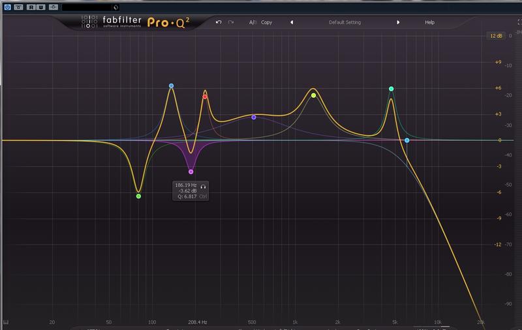
Task: Select the magenta EQ band node at 186 Hz
Action: click(191, 172)
